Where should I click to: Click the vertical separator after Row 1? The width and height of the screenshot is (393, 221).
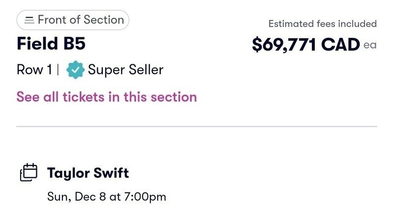[58, 70]
